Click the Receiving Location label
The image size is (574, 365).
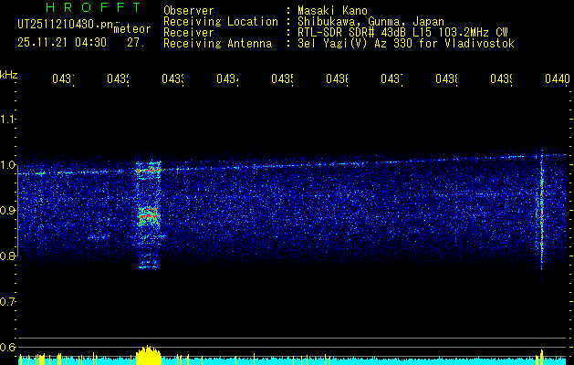click(x=221, y=22)
